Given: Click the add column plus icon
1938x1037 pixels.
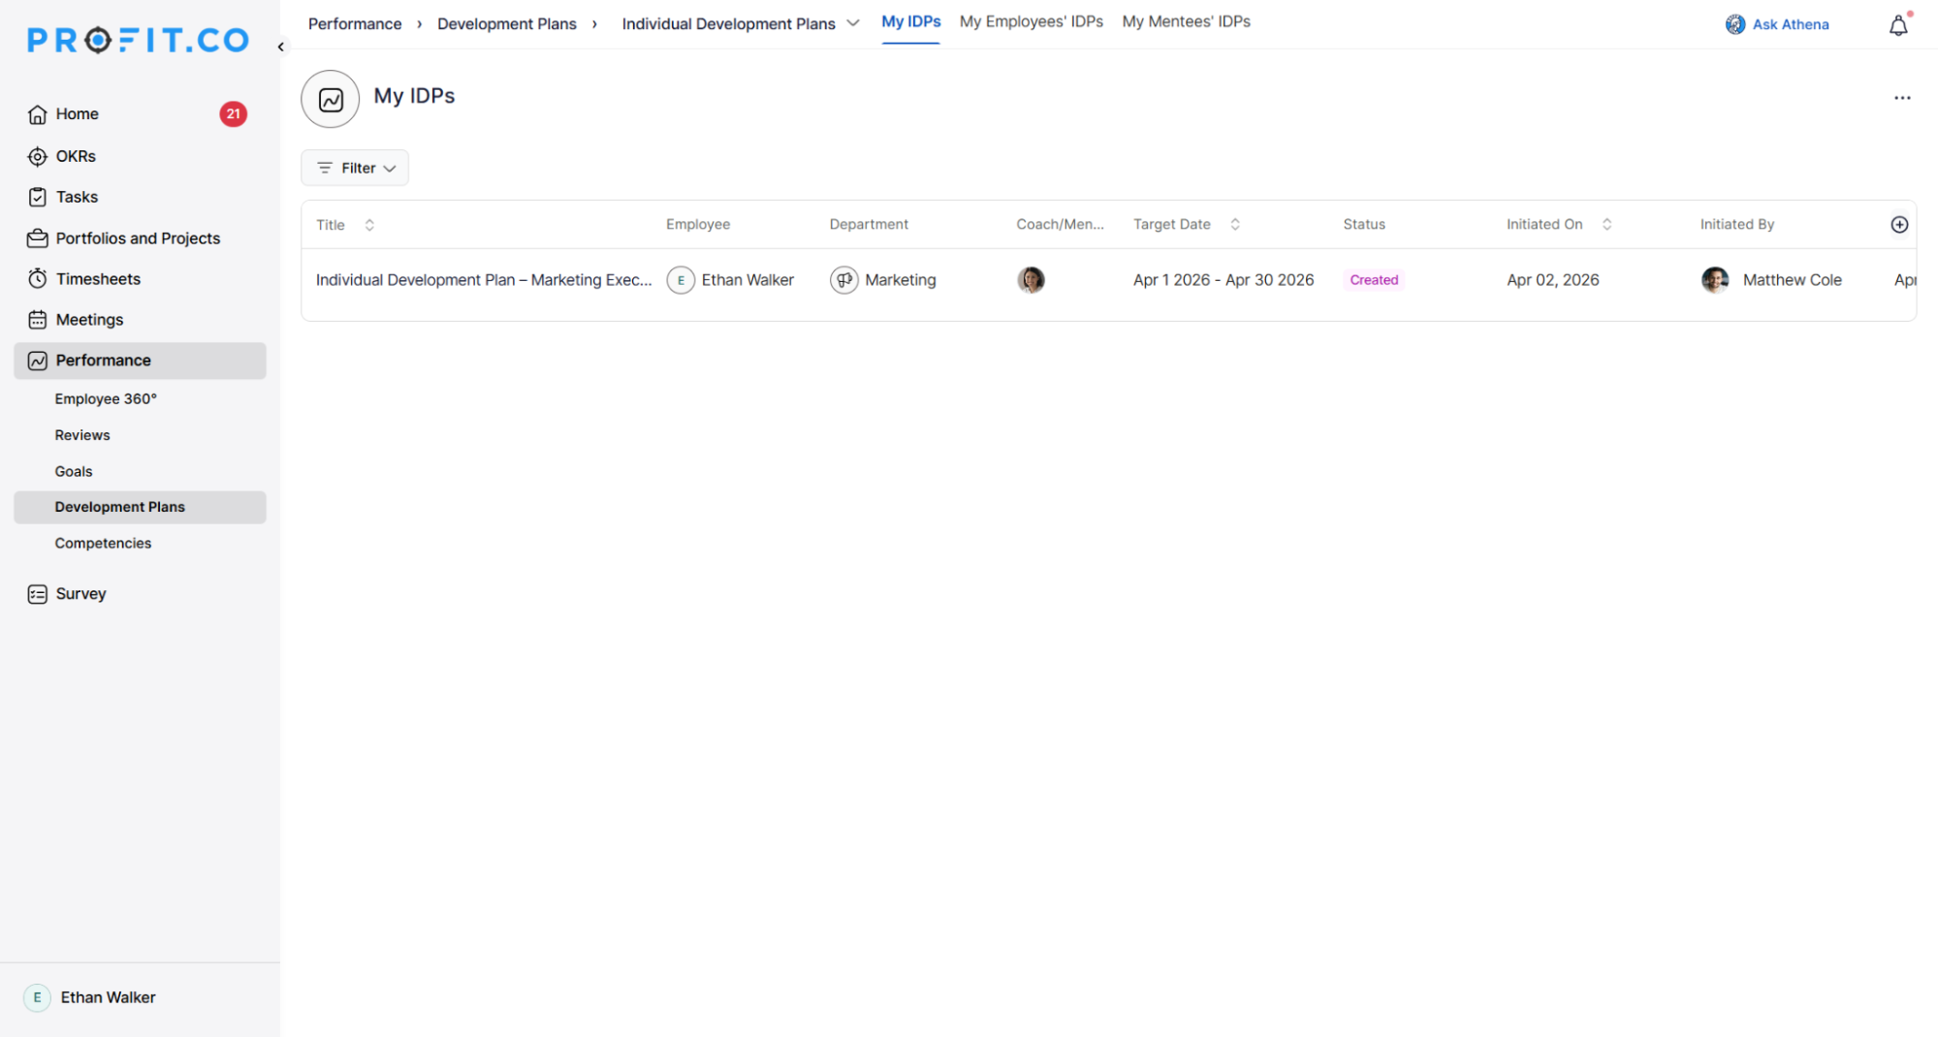Looking at the screenshot, I should (x=1899, y=225).
